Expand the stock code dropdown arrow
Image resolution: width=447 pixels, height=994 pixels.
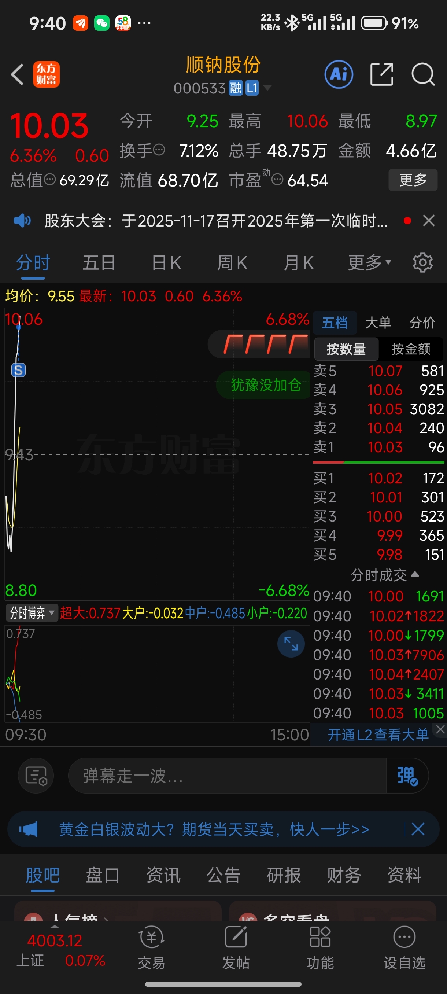pos(267,88)
